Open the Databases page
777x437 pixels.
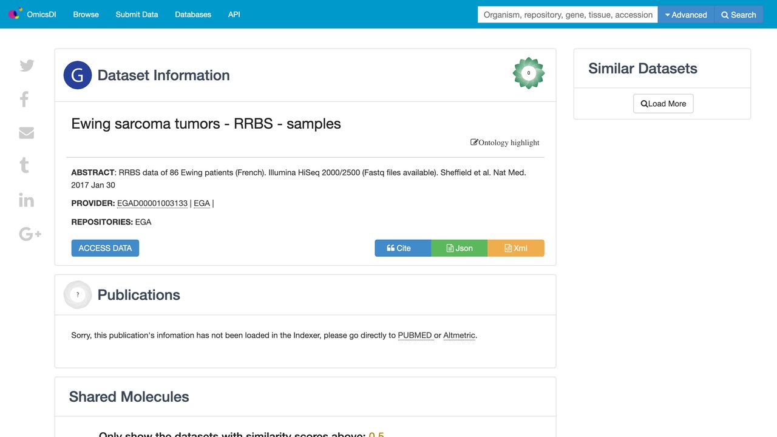[193, 14]
